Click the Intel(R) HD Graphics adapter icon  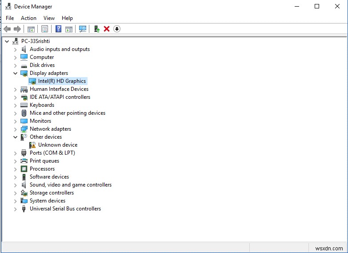coord(32,81)
